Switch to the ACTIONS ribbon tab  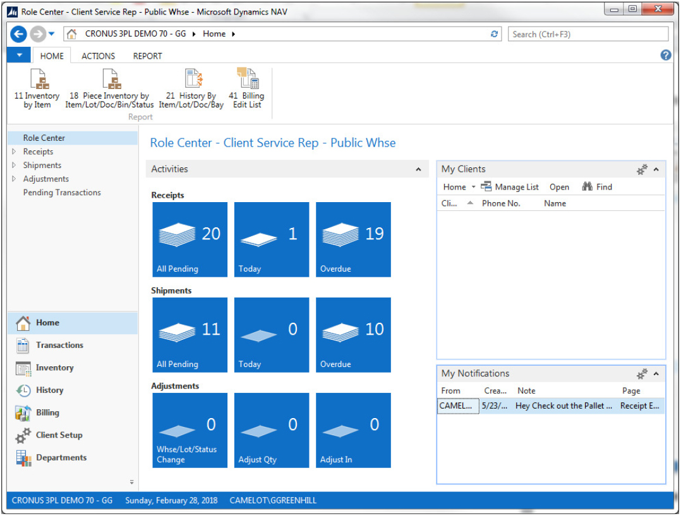pos(98,56)
